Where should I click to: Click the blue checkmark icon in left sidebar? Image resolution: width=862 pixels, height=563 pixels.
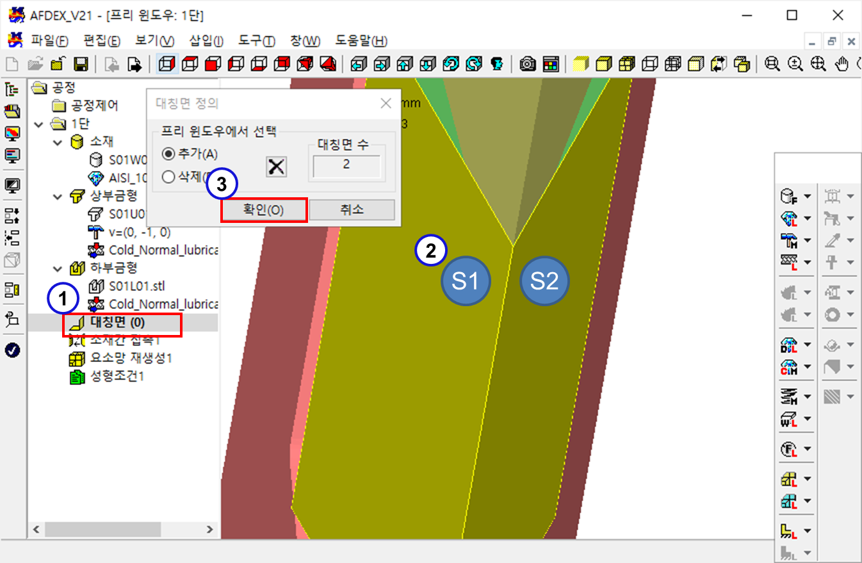12,350
